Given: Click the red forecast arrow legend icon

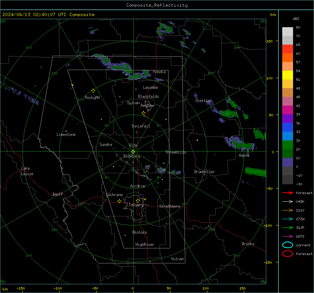Looking at the screenshot, I should [287, 193].
